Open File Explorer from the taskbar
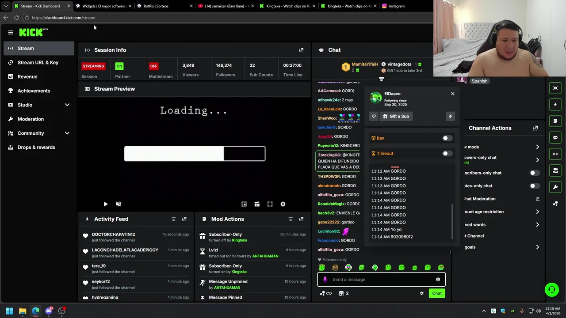Viewport: 566px width, 318px height. tap(23, 311)
